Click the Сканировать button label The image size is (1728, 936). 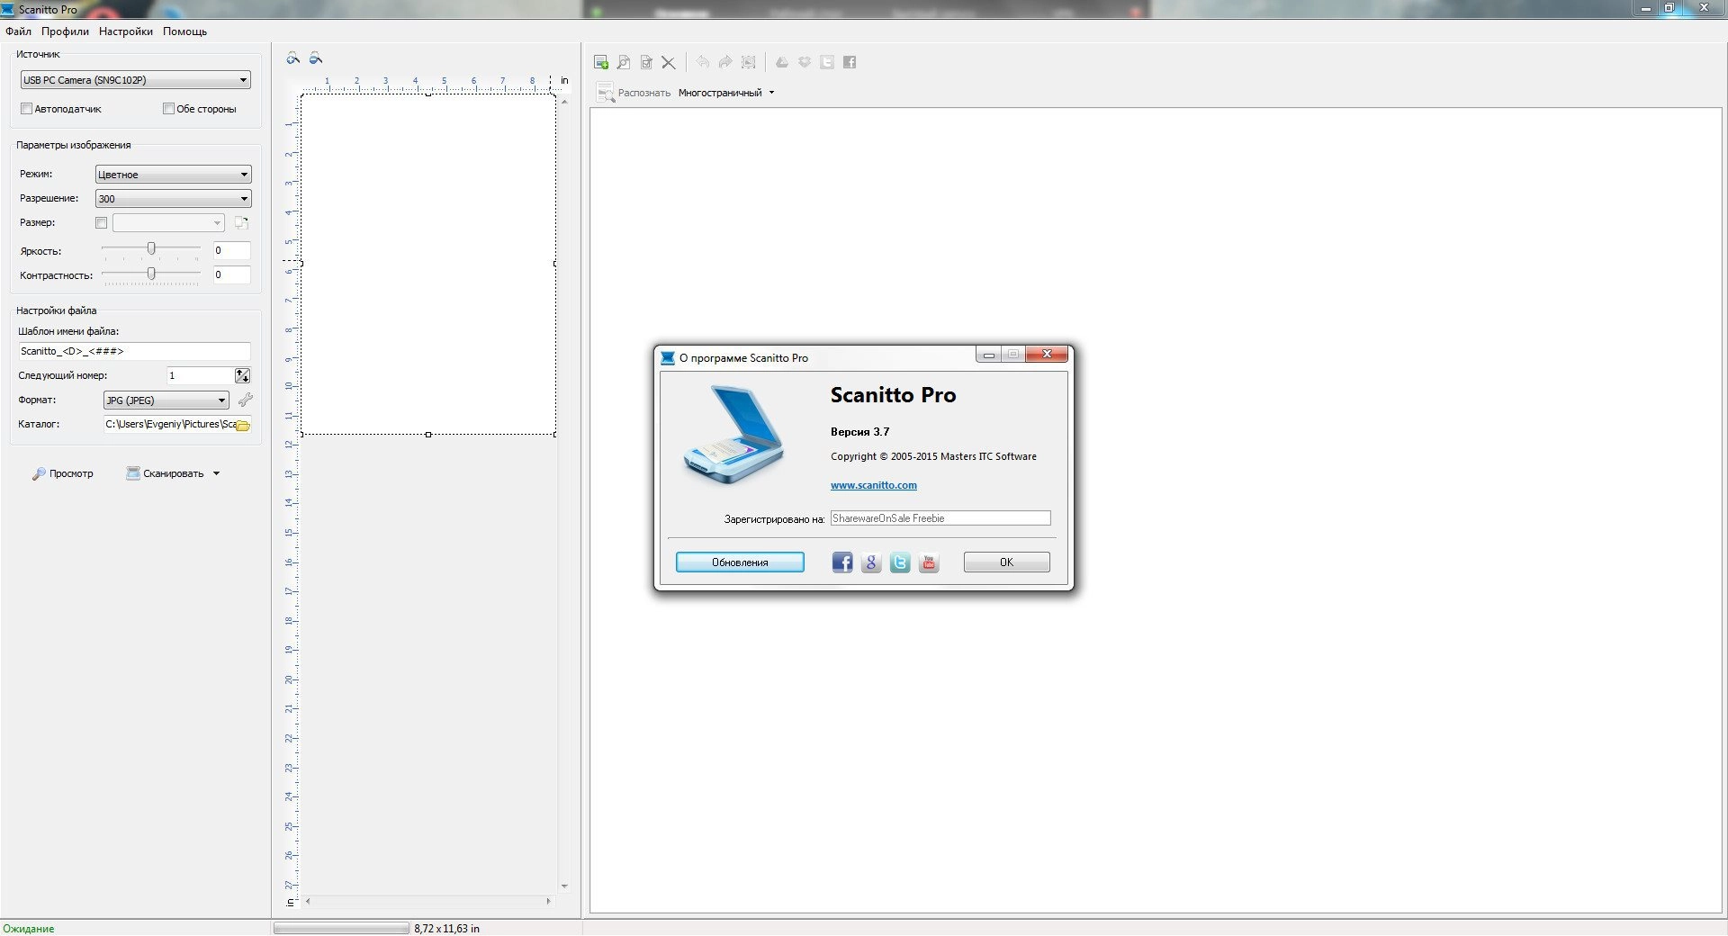(x=173, y=473)
